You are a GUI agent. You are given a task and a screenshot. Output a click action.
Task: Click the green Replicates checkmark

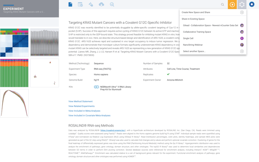168,74
